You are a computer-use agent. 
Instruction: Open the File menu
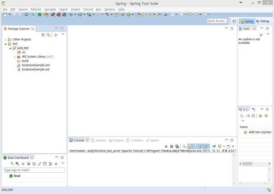(x=5, y=10)
